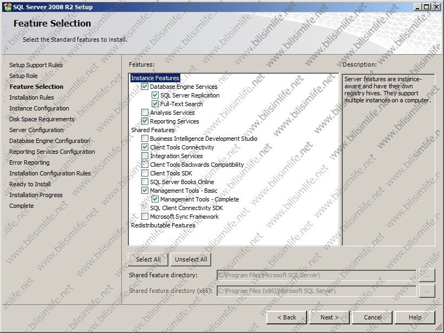Uncheck Reporting Services checkbox
Viewport: 444px width, 333px height.
tap(145, 121)
